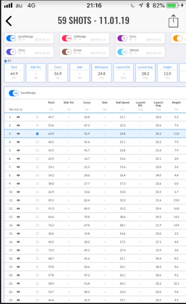Screen dimensions: 186x304
Task: Toggle visibility eye for shot 6
Action: (18, 159)
